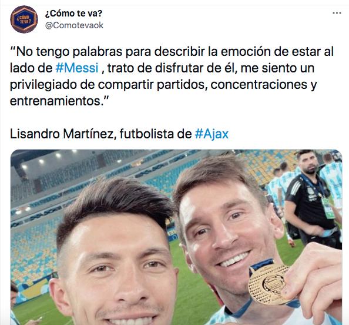Follow the #Messi hashtag link
349x325 pixels.
pos(77,68)
